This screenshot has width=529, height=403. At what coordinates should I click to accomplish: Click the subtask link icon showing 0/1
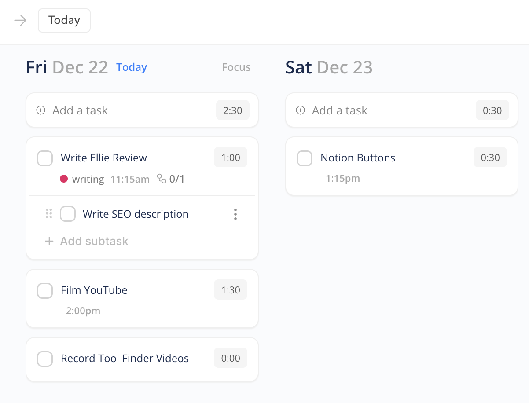coord(162,179)
